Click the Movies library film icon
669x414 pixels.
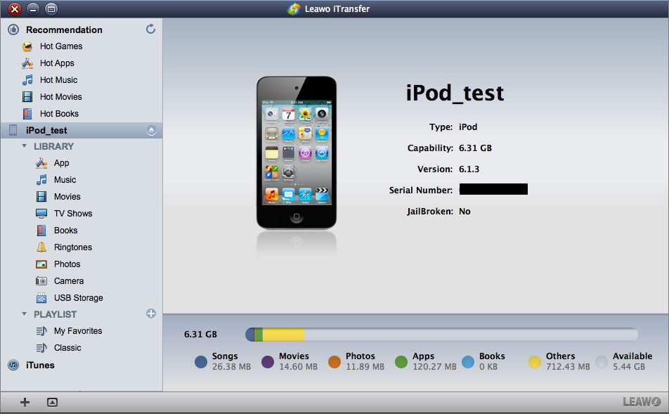click(x=41, y=197)
